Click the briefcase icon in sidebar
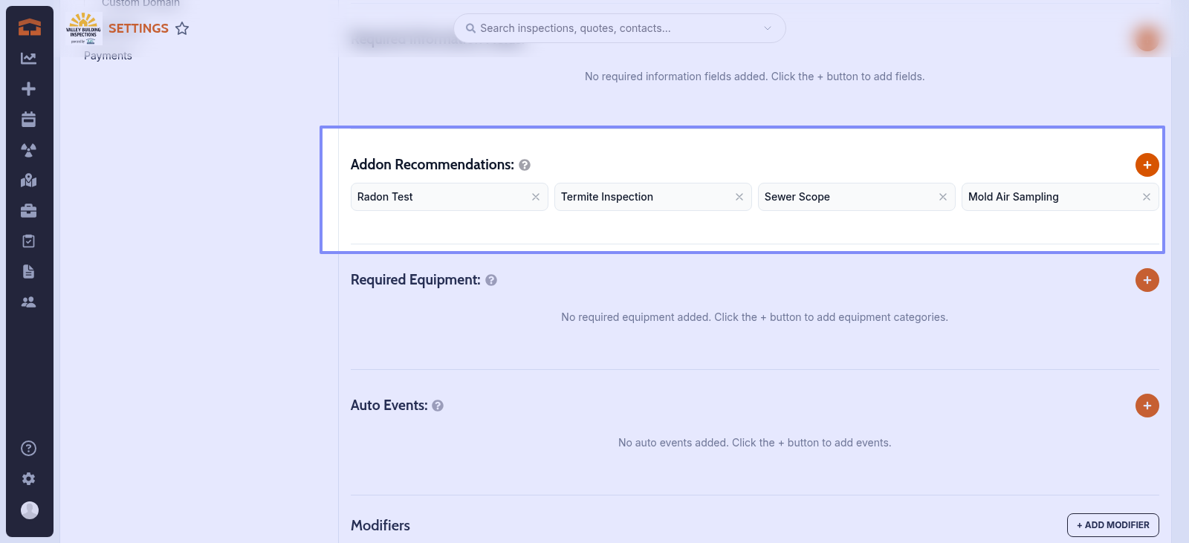This screenshot has height=543, width=1189. [x=29, y=211]
